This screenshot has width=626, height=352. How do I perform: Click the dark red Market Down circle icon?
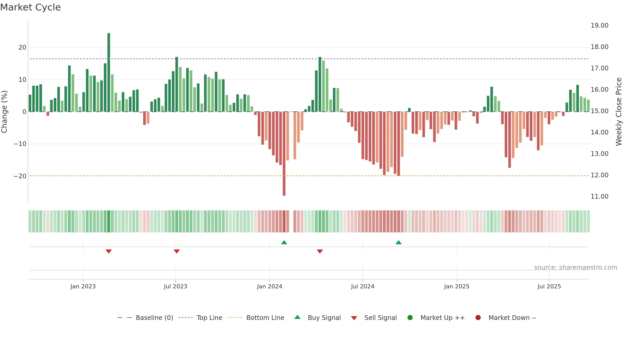478,318
